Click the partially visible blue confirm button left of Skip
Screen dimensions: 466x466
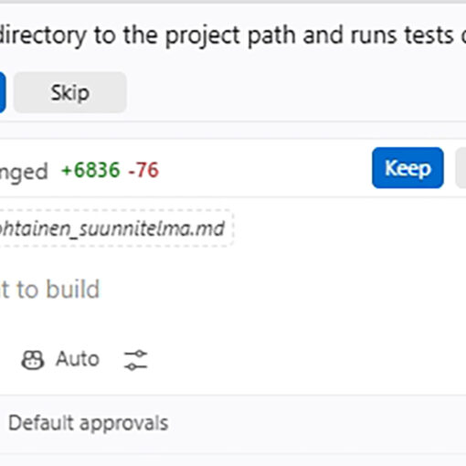[x=3, y=92]
